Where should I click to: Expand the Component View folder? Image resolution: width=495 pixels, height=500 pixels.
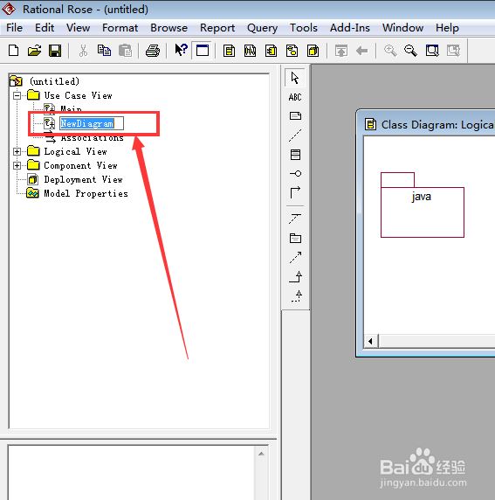click(17, 165)
